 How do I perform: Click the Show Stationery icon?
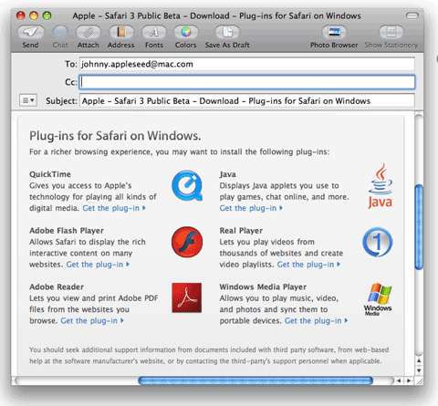(x=391, y=32)
